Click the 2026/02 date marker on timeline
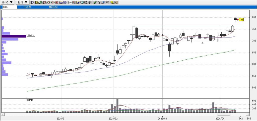Image resolution: width=257 pixels, height=121 pixels. (113, 118)
